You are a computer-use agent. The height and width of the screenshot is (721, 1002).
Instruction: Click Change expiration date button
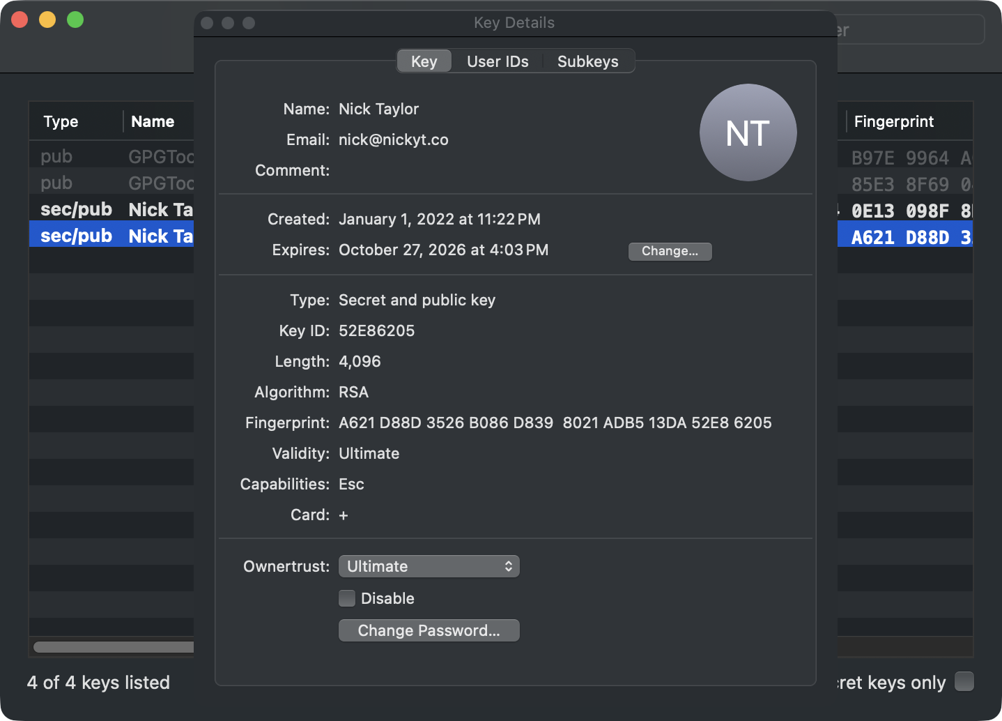(670, 251)
